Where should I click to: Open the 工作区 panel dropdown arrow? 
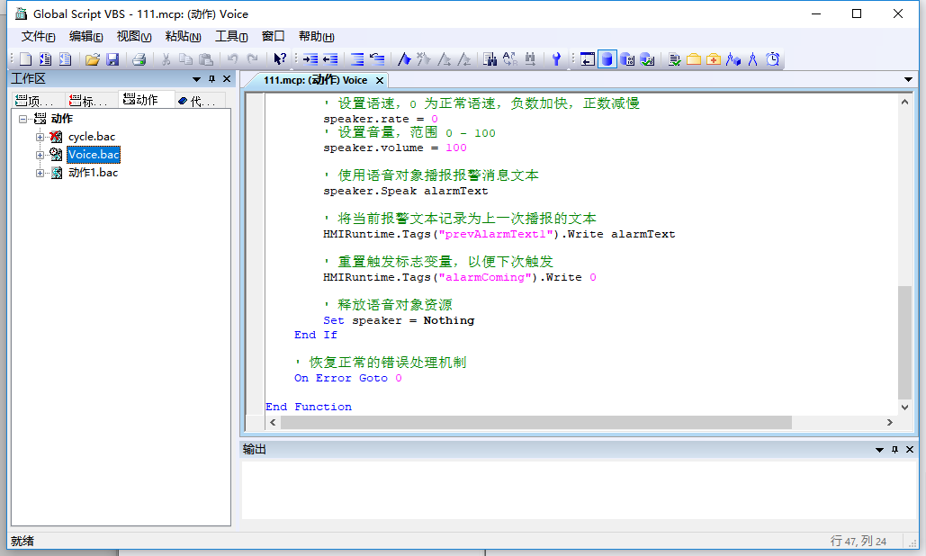pos(196,79)
